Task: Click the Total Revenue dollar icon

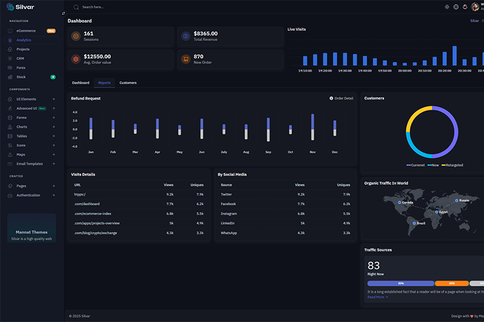Action: 186,36
